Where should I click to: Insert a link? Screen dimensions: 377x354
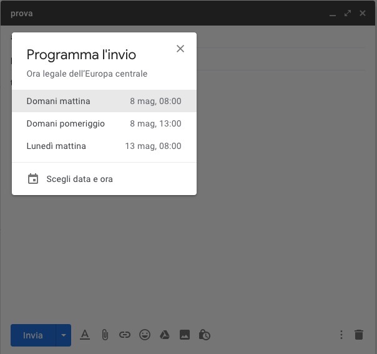click(125, 335)
